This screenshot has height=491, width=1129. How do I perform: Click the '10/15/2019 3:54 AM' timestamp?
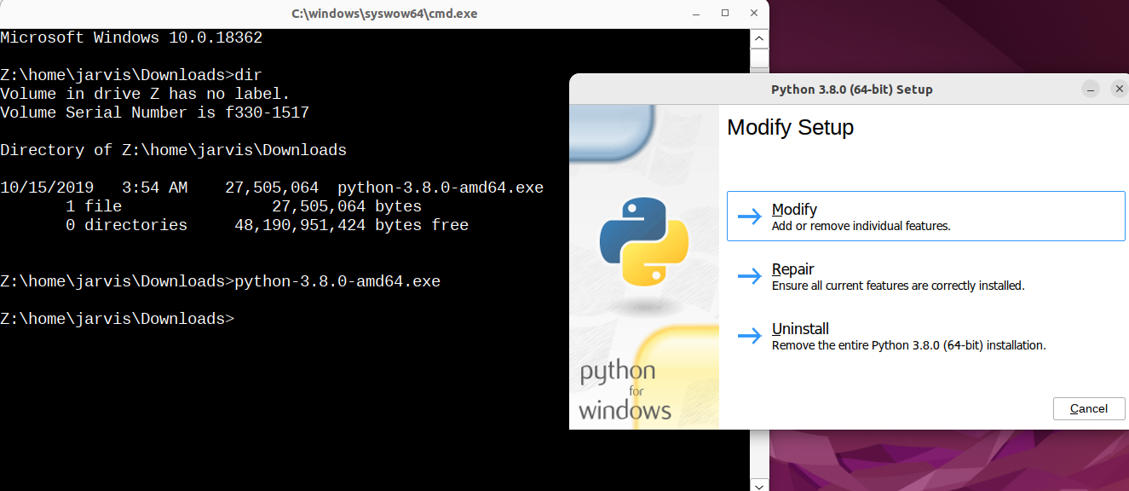94,188
